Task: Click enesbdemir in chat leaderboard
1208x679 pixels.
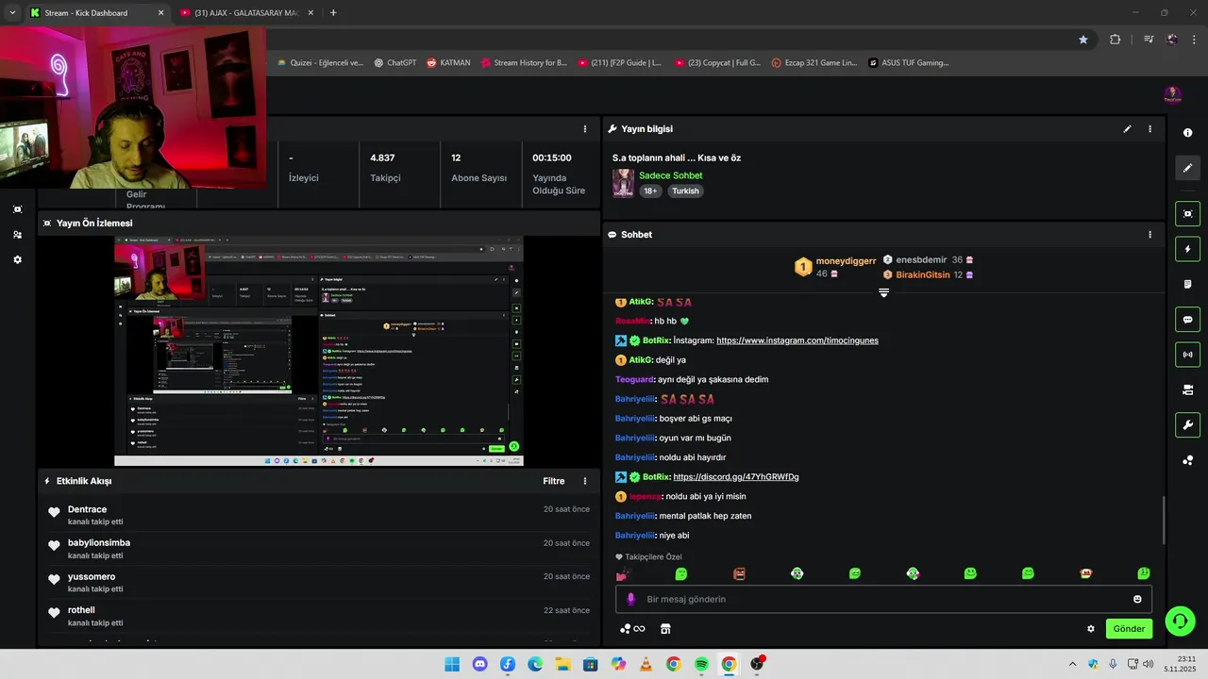Action: pos(921,259)
